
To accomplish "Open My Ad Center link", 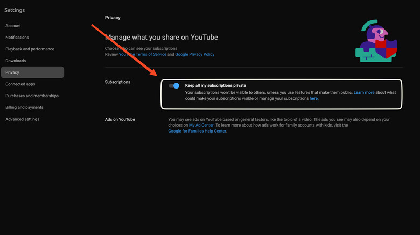I will pos(201,125).
